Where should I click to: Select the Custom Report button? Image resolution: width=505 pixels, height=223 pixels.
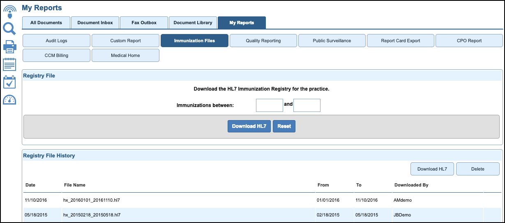[125, 41]
